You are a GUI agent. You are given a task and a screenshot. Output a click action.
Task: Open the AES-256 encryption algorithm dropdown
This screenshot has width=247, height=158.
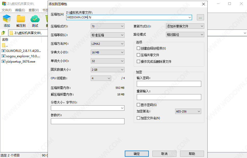click(x=188, y=111)
